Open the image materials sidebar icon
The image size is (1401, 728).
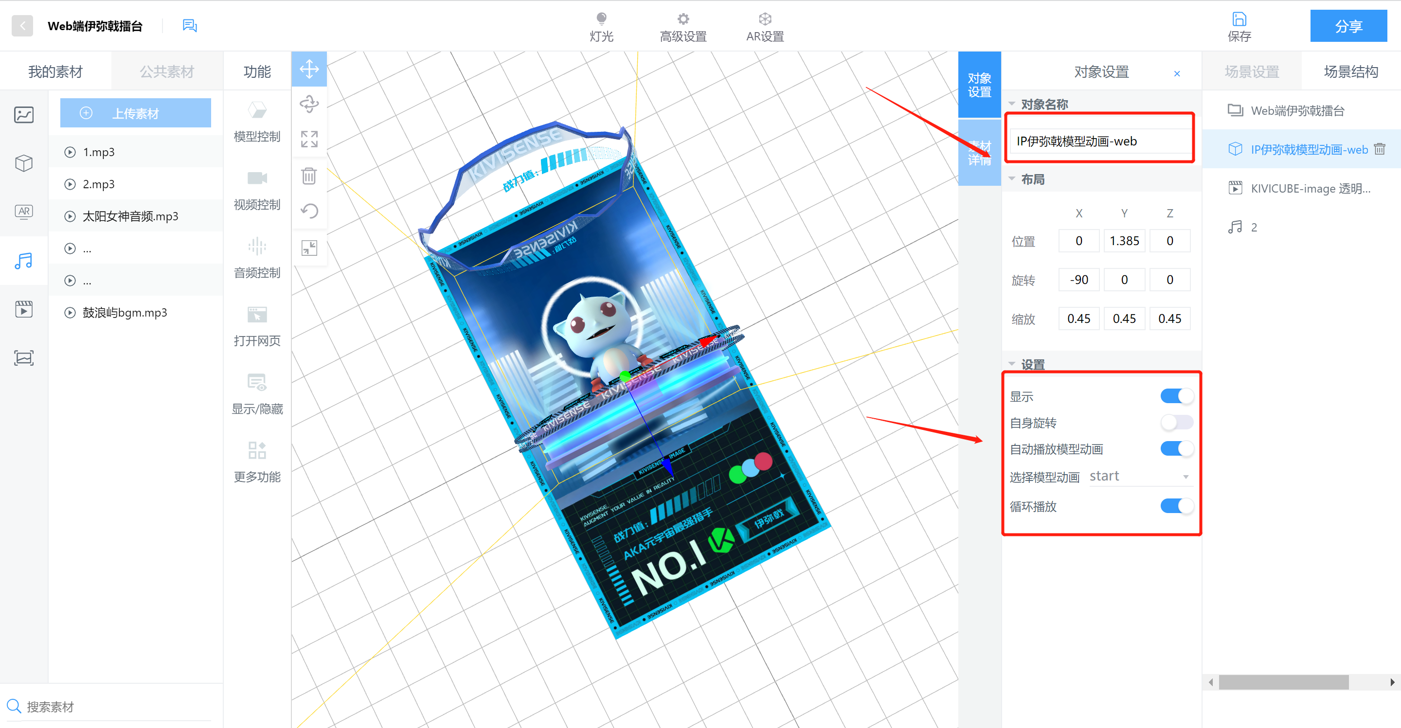[x=24, y=115]
